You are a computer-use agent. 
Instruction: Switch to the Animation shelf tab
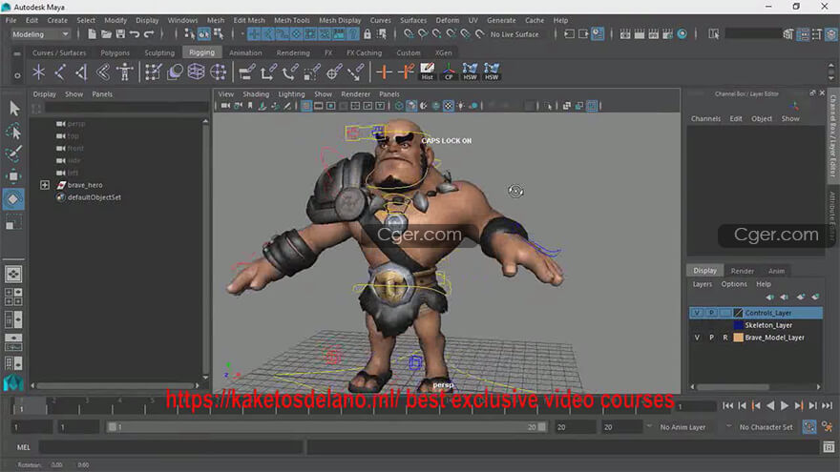[x=245, y=52]
